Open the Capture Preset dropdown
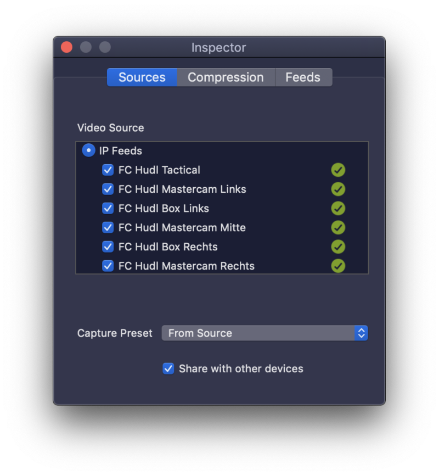 pyautogui.click(x=264, y=333)
